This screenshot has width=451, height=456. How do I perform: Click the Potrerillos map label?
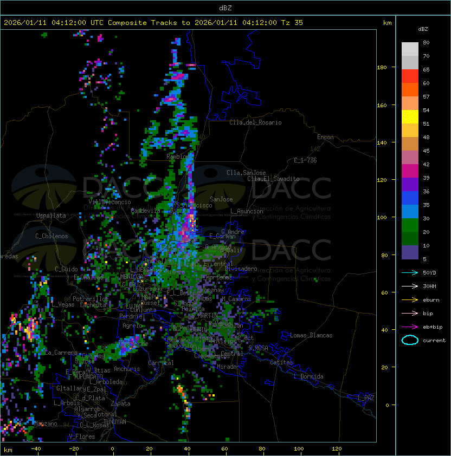coord(91,299)
